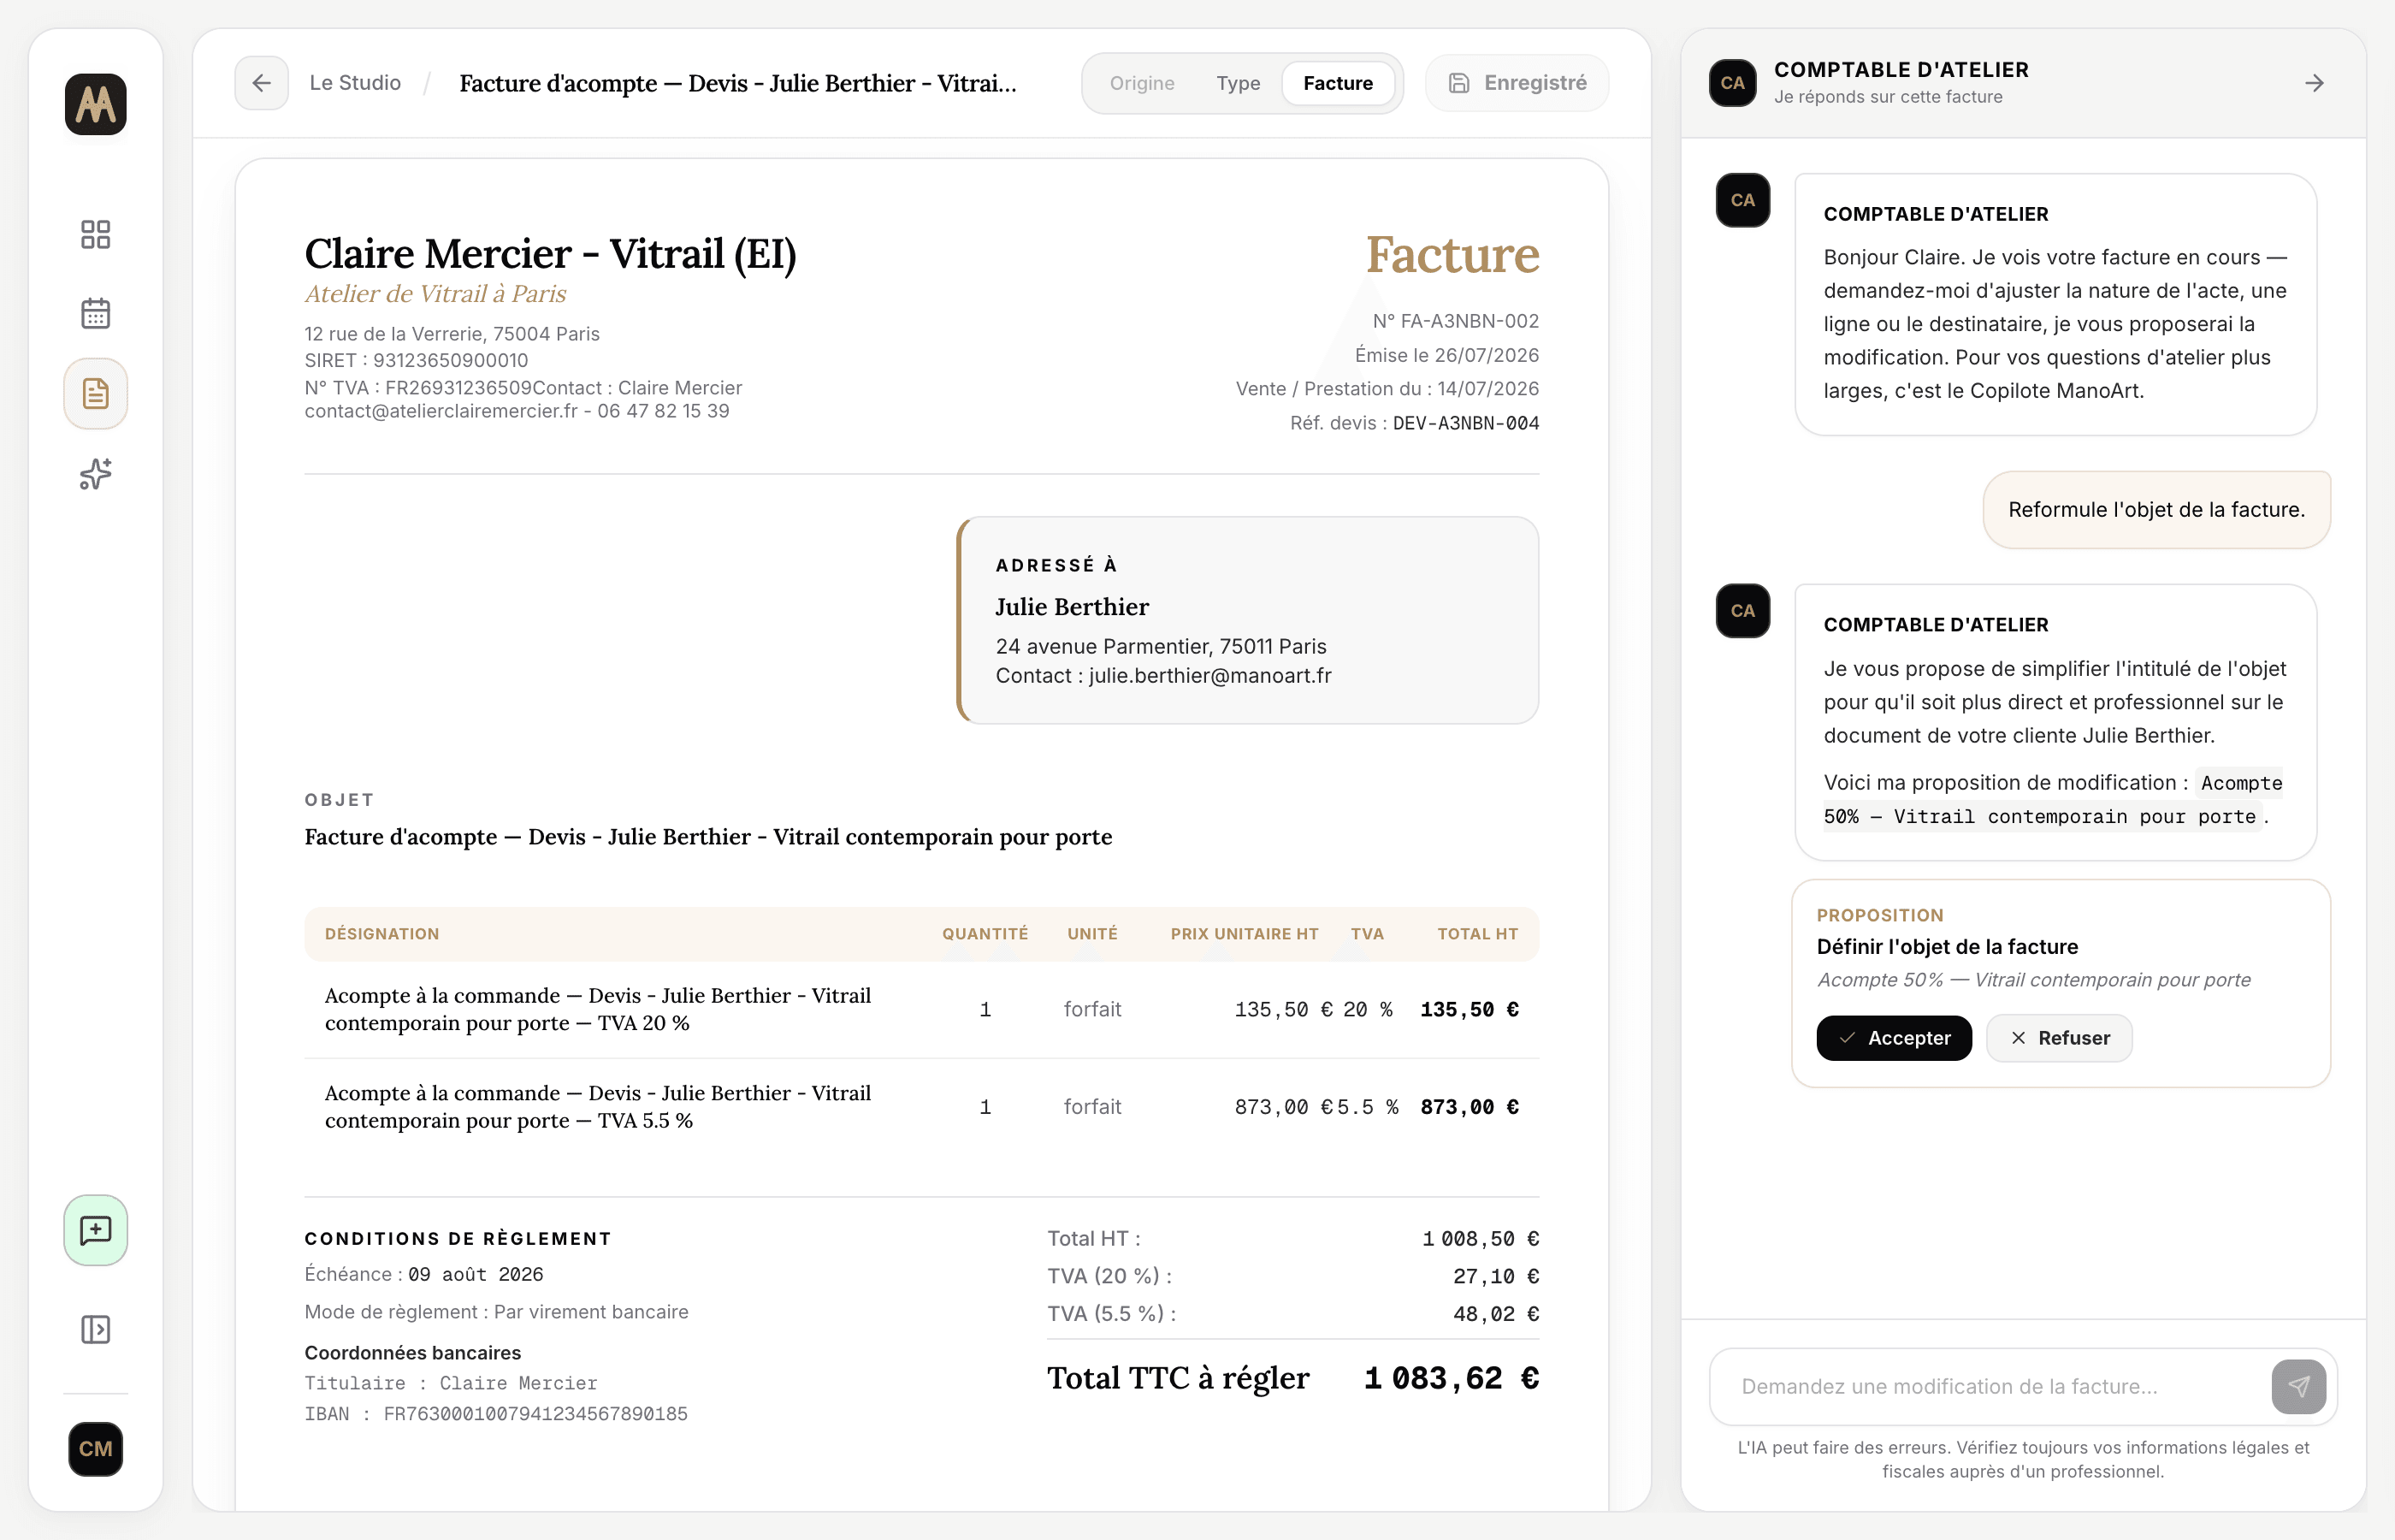Click the Claire Mercier - Vitrail (EI) heading
The height and width of the screenshot is (1540, 2395).
pos(550,253)
